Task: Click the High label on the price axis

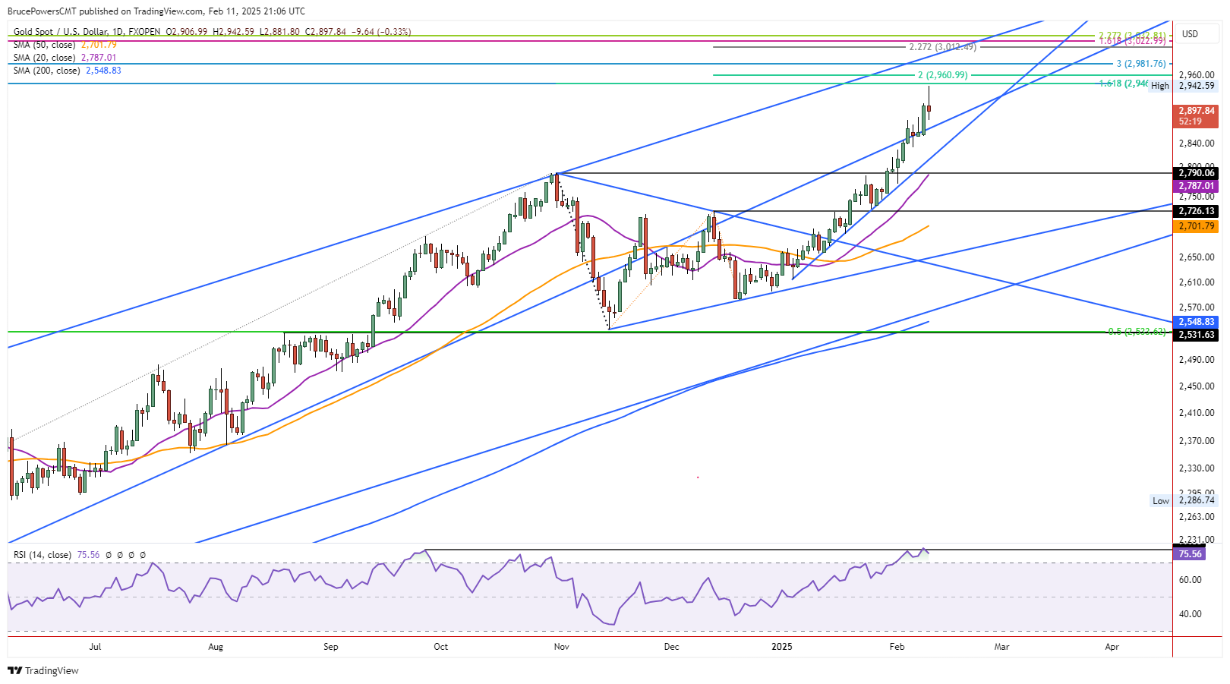Action: pyautogui.click(x=1160, y=86)
